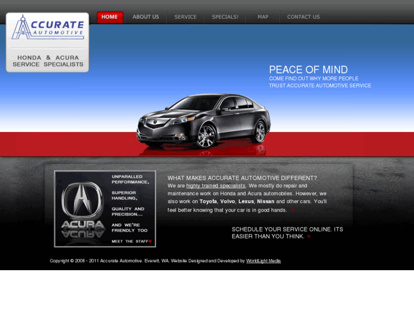Open the MAP page
This screenshot has width=414, height=310.
263,17
